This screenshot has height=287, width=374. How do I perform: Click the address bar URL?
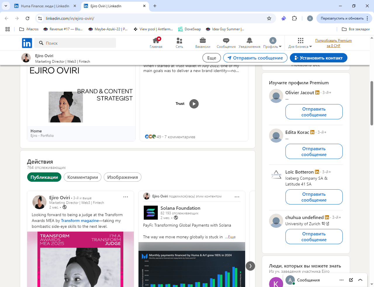tap(70, 18)
